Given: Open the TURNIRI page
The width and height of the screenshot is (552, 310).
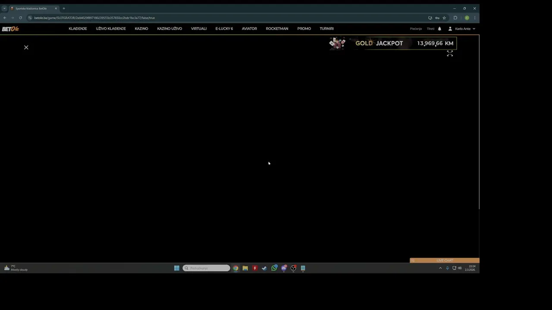Looking at the screenshot, I should point(327,29).
